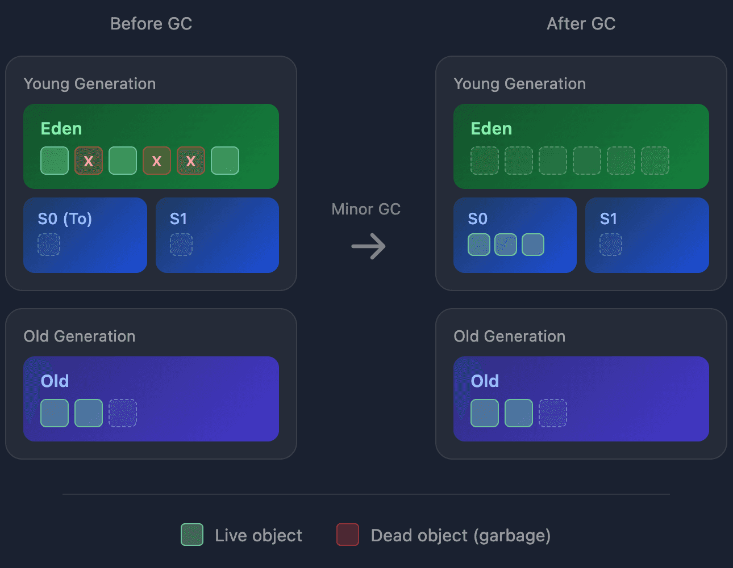
Task: Select the empty slot in After GC S1
Action: coord(611,245)
